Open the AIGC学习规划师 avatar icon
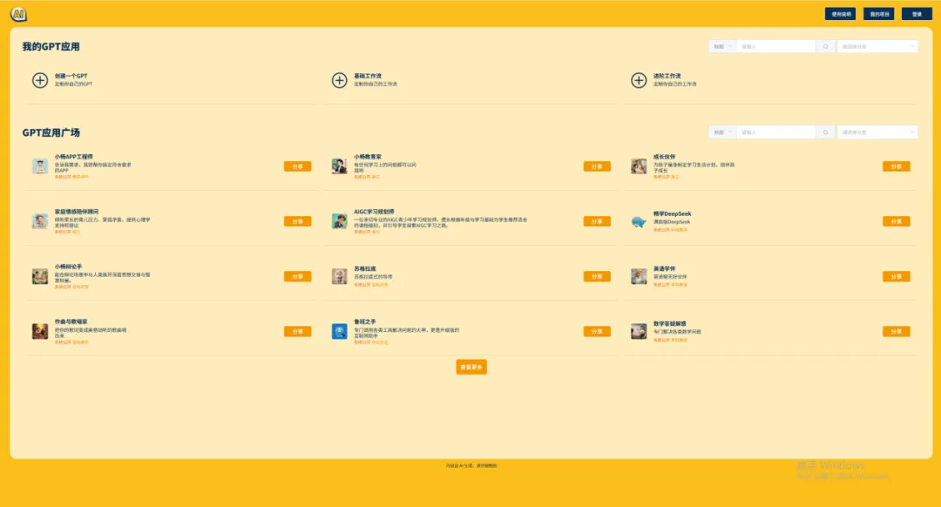The width and height of the screenshot is (941, 507). pyautogui.click(x=339, y=221)
